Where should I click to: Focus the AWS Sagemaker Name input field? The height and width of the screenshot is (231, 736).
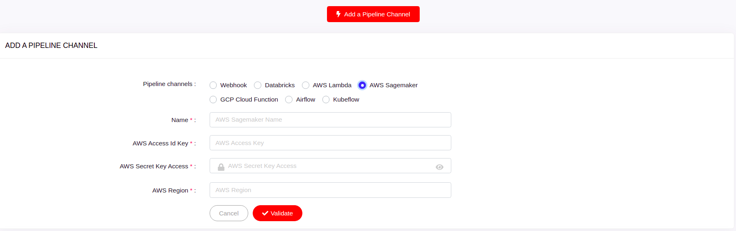pyautogui.click(x=330, y=120)
